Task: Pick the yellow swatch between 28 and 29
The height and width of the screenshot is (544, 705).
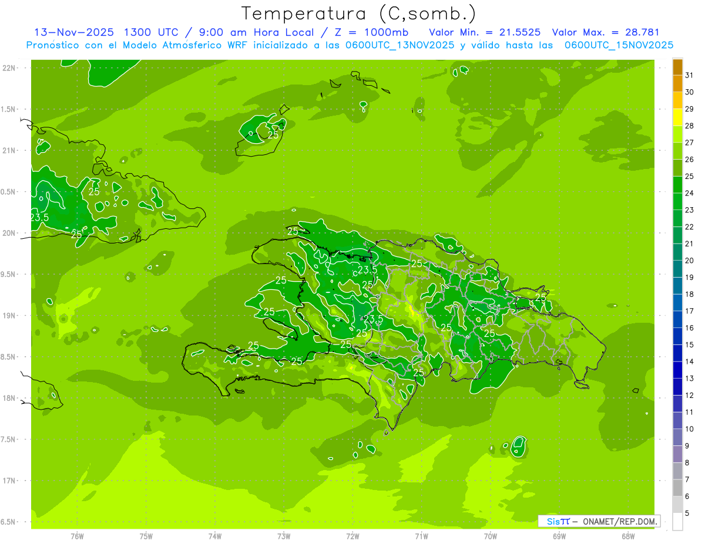Action: click(677, 117)
